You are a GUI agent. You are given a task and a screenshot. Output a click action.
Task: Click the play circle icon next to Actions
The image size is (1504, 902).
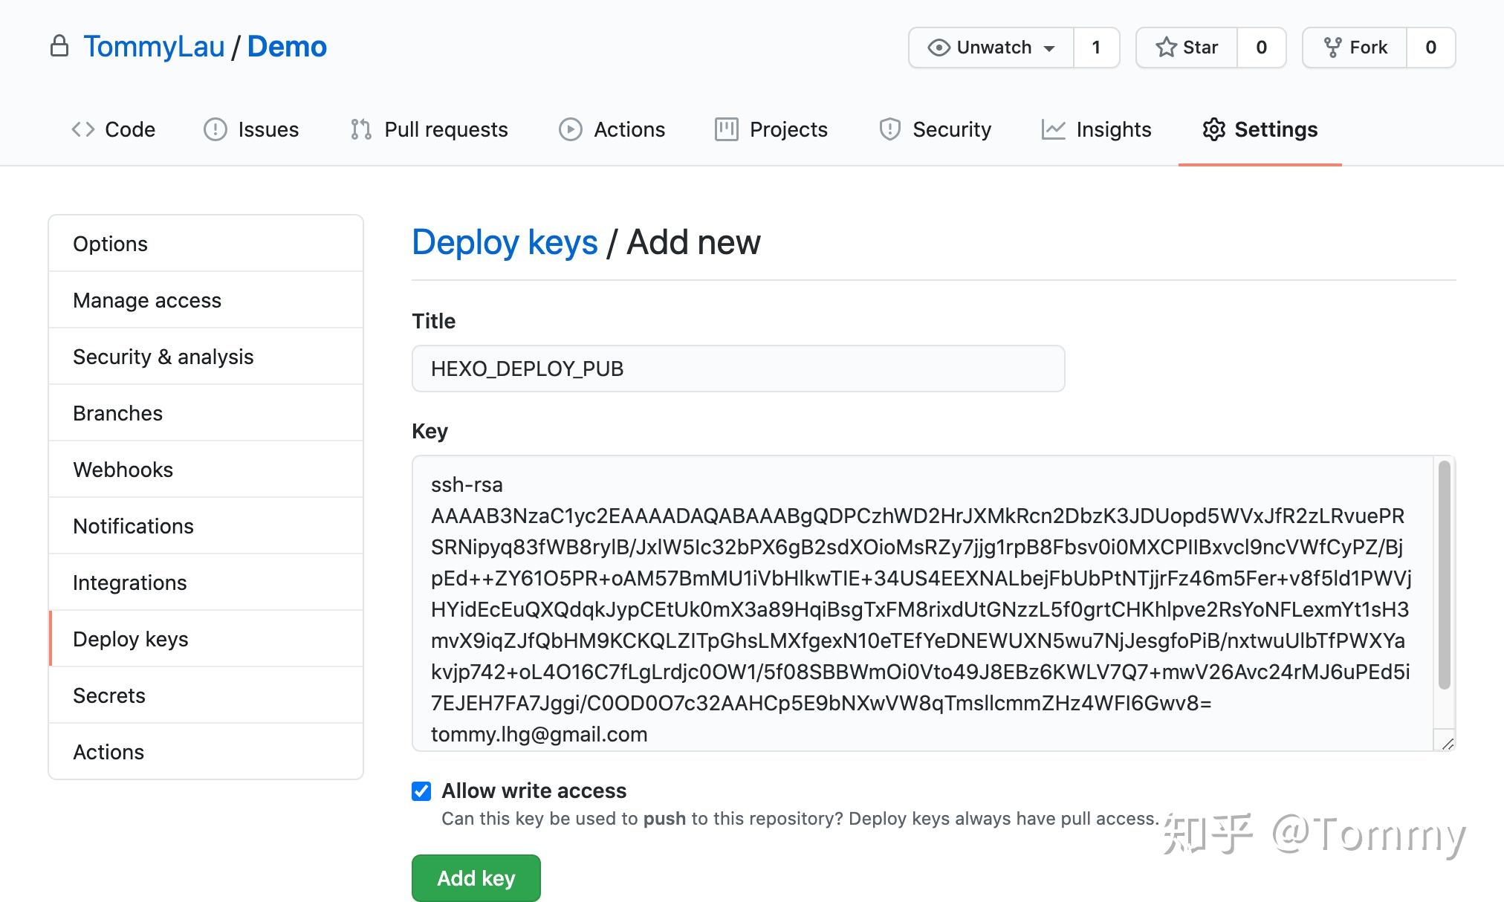[x=569, y=129]
